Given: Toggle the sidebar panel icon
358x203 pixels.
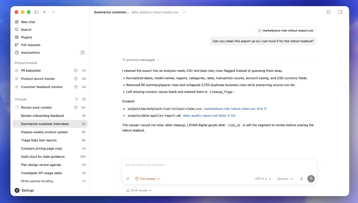Looking at the screenshot, I should coord(36,12).
